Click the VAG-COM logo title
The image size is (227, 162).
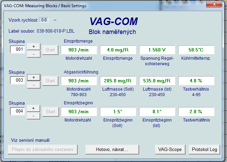[x=114, y=22]
